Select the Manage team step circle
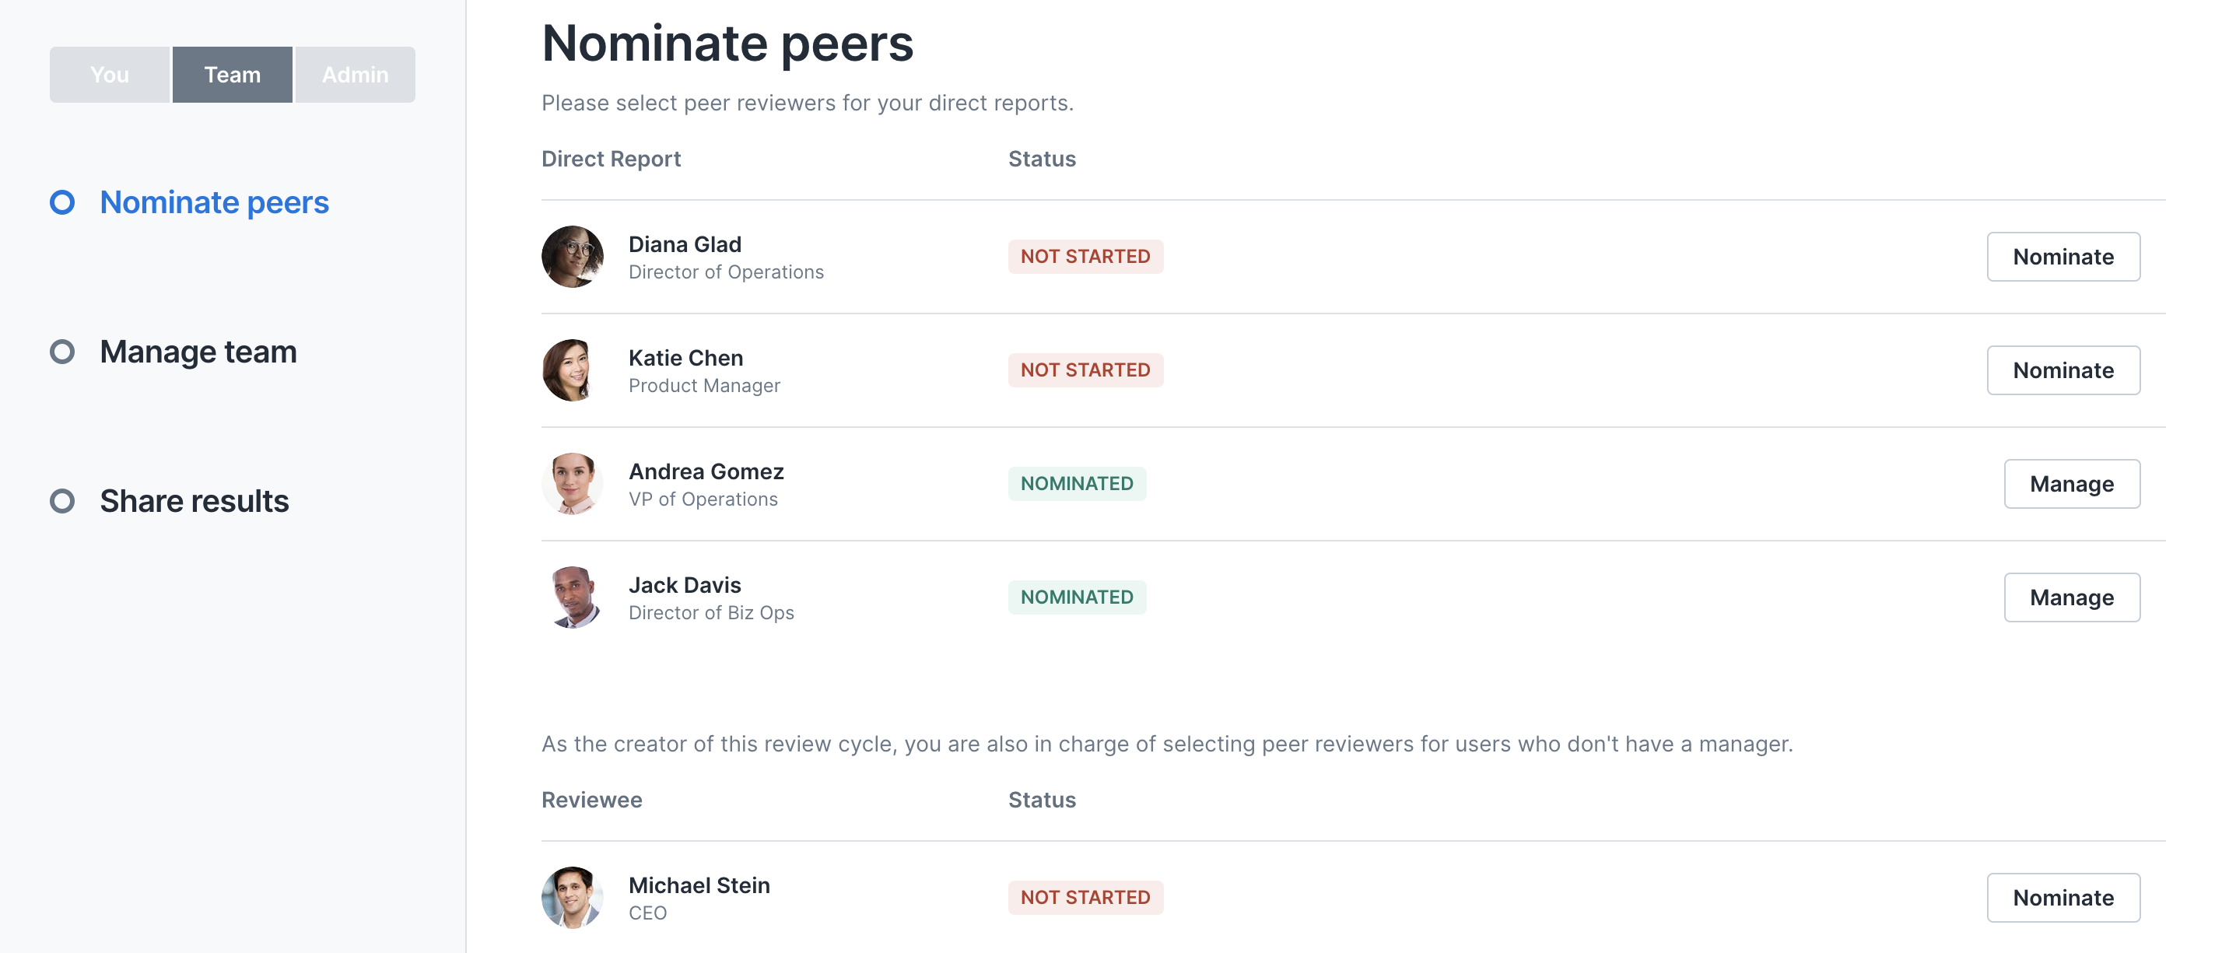The height and width of the screenshot is (953, 2236). click(61, 352)
